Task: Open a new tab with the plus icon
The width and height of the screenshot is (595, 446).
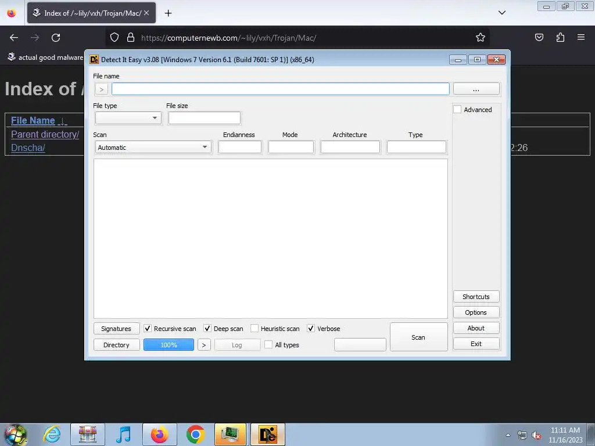Action: click(168, 13)
